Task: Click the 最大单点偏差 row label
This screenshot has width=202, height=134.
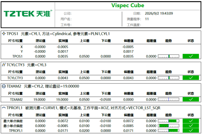Action: click(x=13, y=121)
